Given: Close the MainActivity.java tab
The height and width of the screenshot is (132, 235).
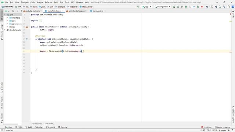Looking at the screenshot, I should [63, 11].
